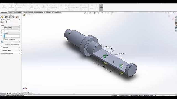This screenshot has height=99, width=177.
Task: Open Calcular ribbon tab
Action: click(x=25, y=12)
